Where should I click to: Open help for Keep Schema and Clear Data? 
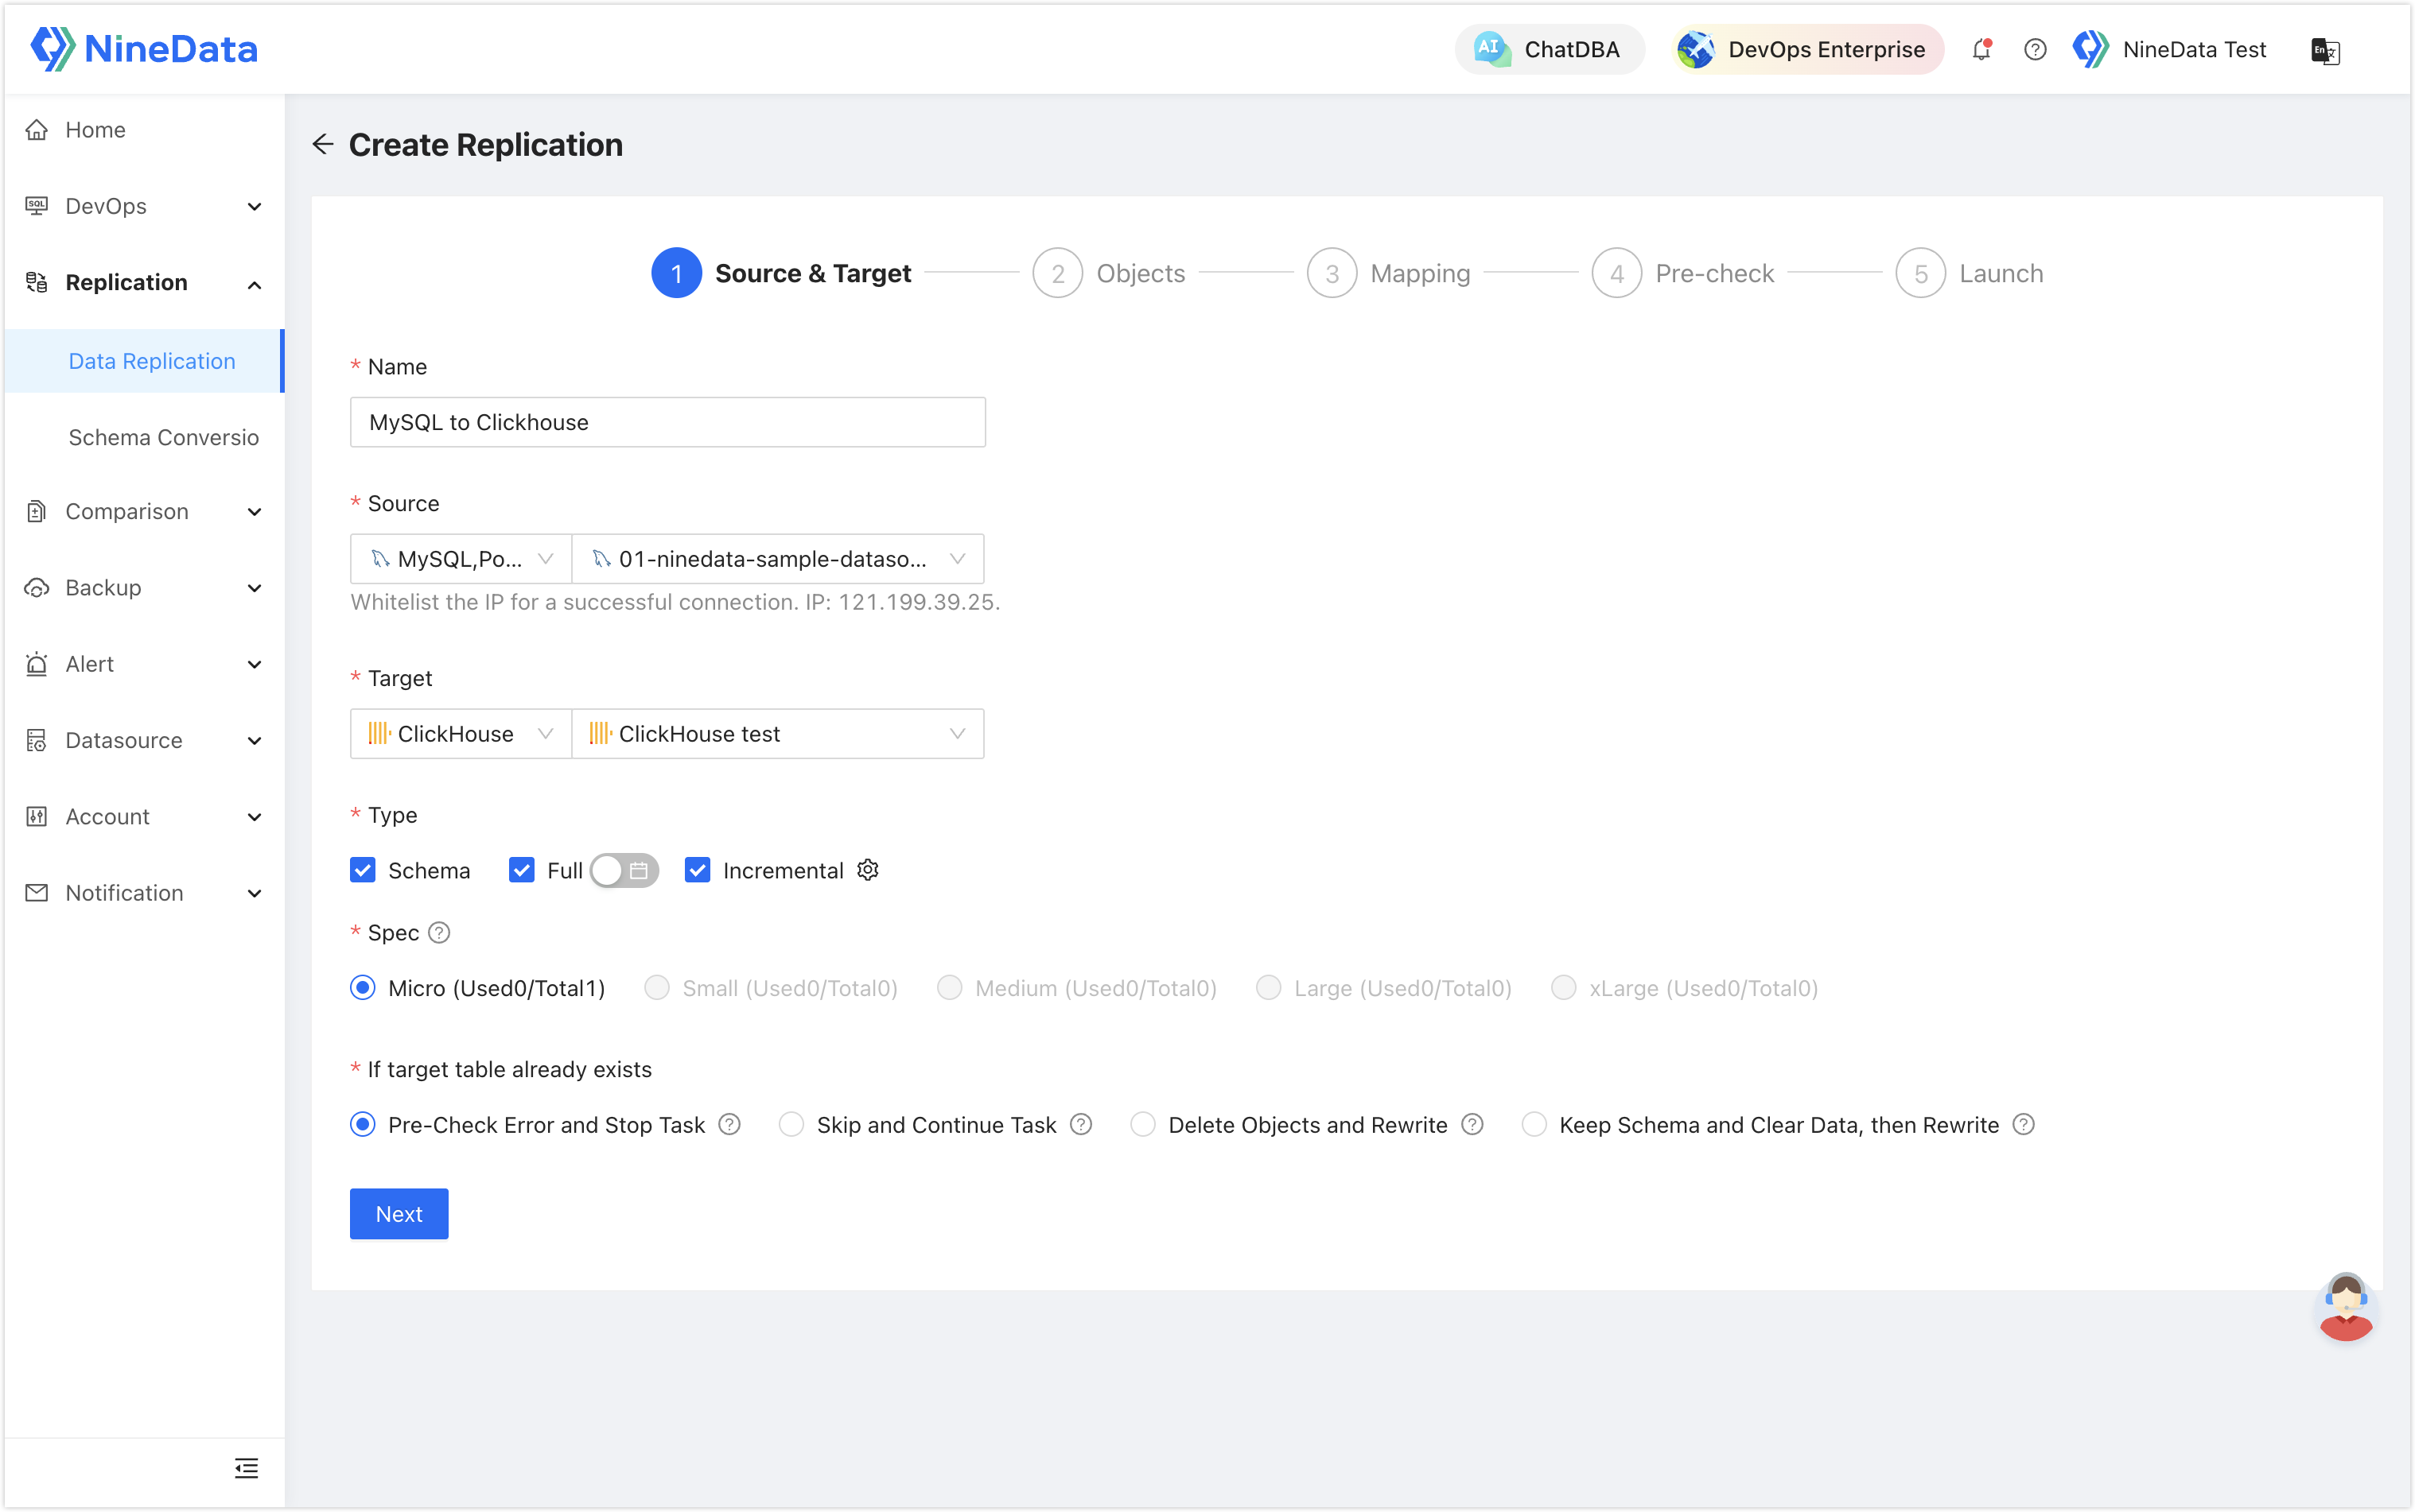coord(2023,1125)
